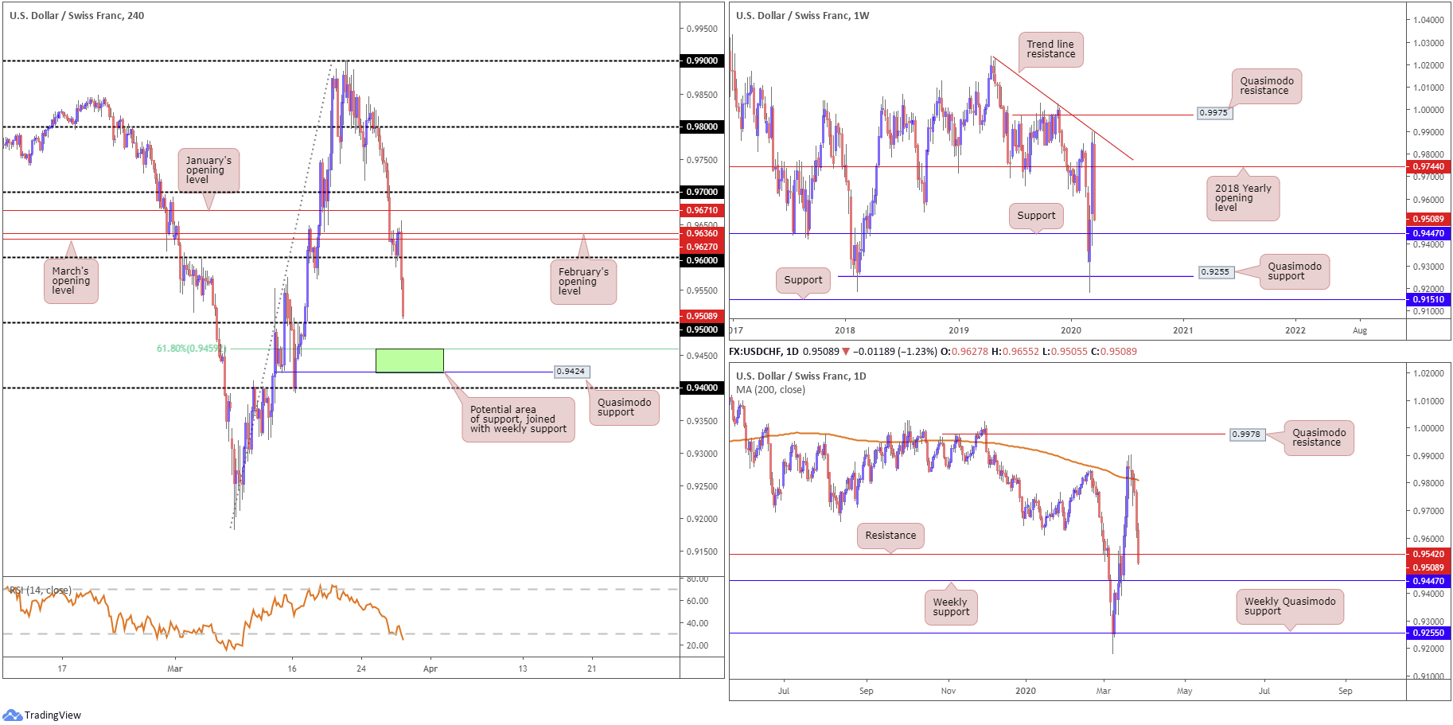Click the red 0.96710 price label

(x=702, y=210)
